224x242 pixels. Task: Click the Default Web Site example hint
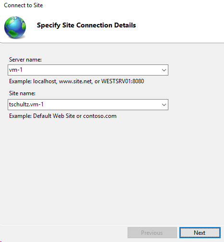pyautogui.click(x=54, y=116)
